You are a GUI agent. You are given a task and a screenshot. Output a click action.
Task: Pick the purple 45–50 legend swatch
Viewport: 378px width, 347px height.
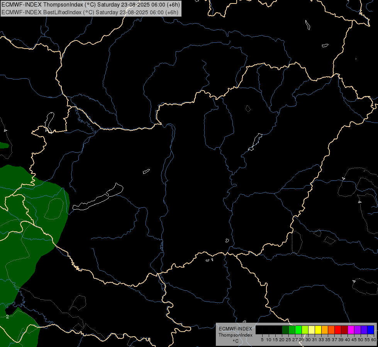coord(358,330)
